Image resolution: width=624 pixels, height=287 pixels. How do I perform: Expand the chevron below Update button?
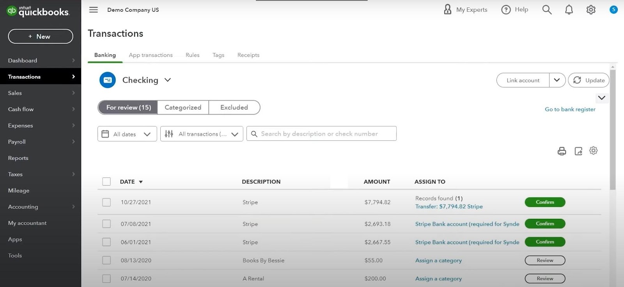[x=602, y=98]
